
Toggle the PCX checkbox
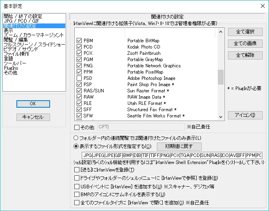click(79, 53)
